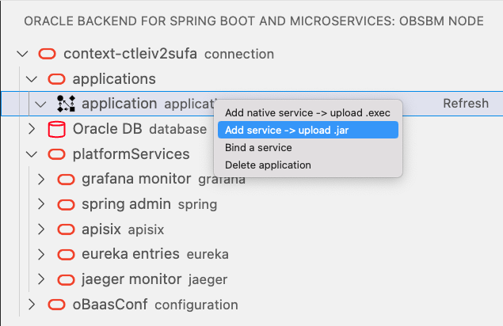This screenshot has height=326, width=503.
Task: Click the context-ctleiv2sufa connection icon
Action: point(47,55)
